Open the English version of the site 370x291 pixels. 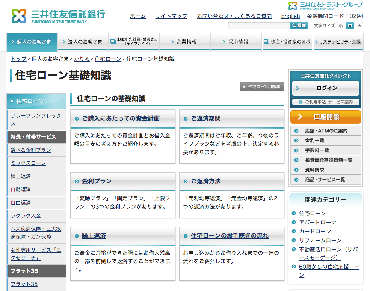click(290, 16)
